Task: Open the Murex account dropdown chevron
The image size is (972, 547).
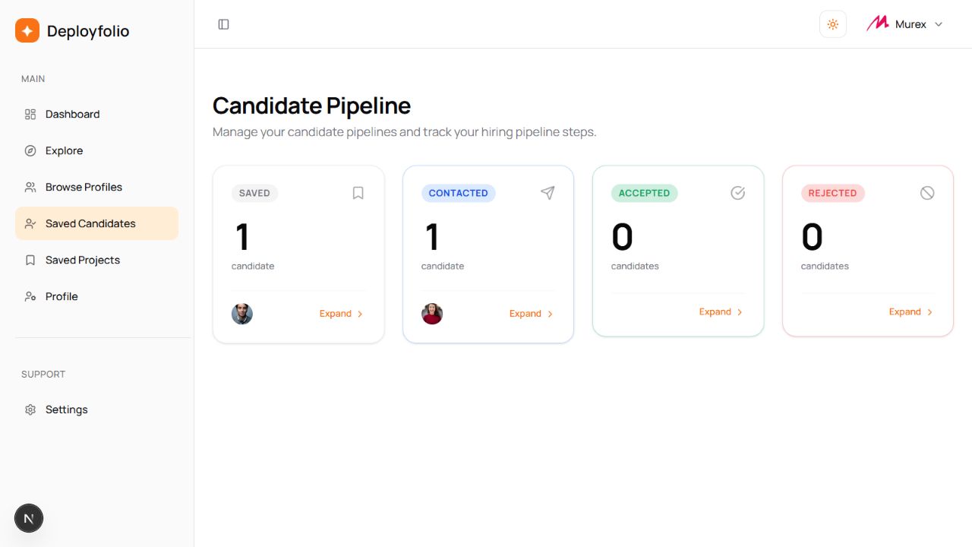Action: (x=939, y=24)
